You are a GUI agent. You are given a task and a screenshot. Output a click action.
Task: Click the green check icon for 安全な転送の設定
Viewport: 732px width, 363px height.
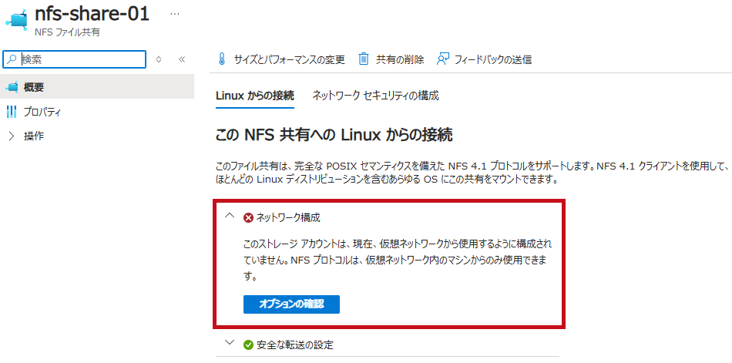248,346
